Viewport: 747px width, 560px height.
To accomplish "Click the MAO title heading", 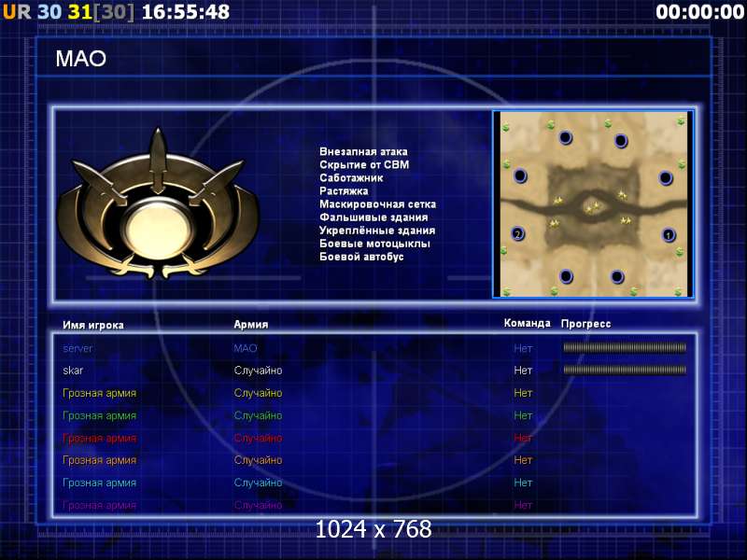I will click(81, 59).
